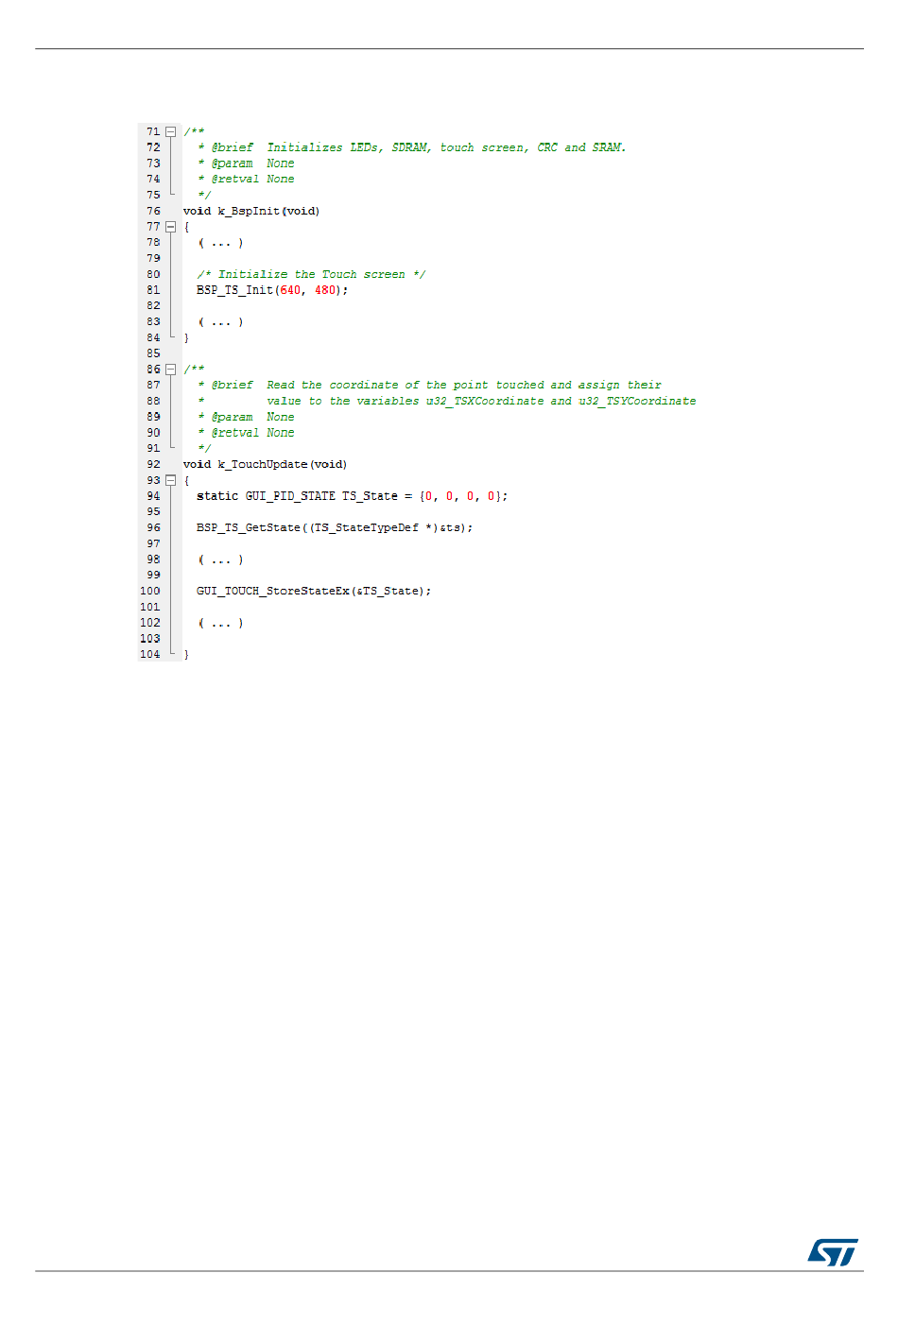Image resolution: width=898 pixels, height=1342 pixels.
Task: Click line number 104 in the gutter
Action: (x=150, y=654)
